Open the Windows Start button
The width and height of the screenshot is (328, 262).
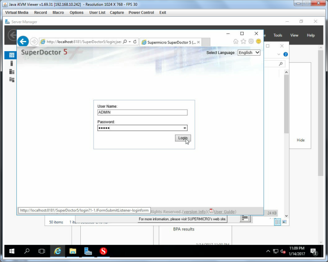(12, 251)
